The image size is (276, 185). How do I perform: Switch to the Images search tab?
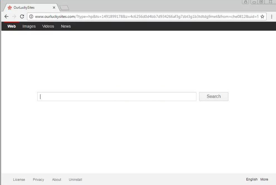pyautogui.click(x=29, y=26)
